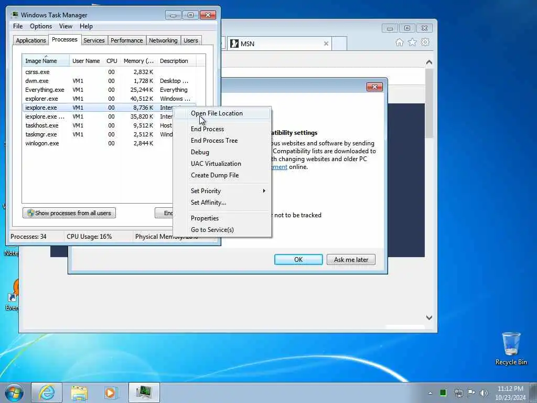Click Show processes from all users
Viewport: 537px width, 403px height.
[x=69, y=213]
